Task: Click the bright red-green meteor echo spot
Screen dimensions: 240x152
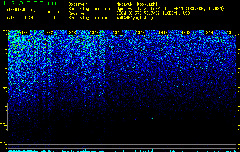Action: (x=147, y=118)
